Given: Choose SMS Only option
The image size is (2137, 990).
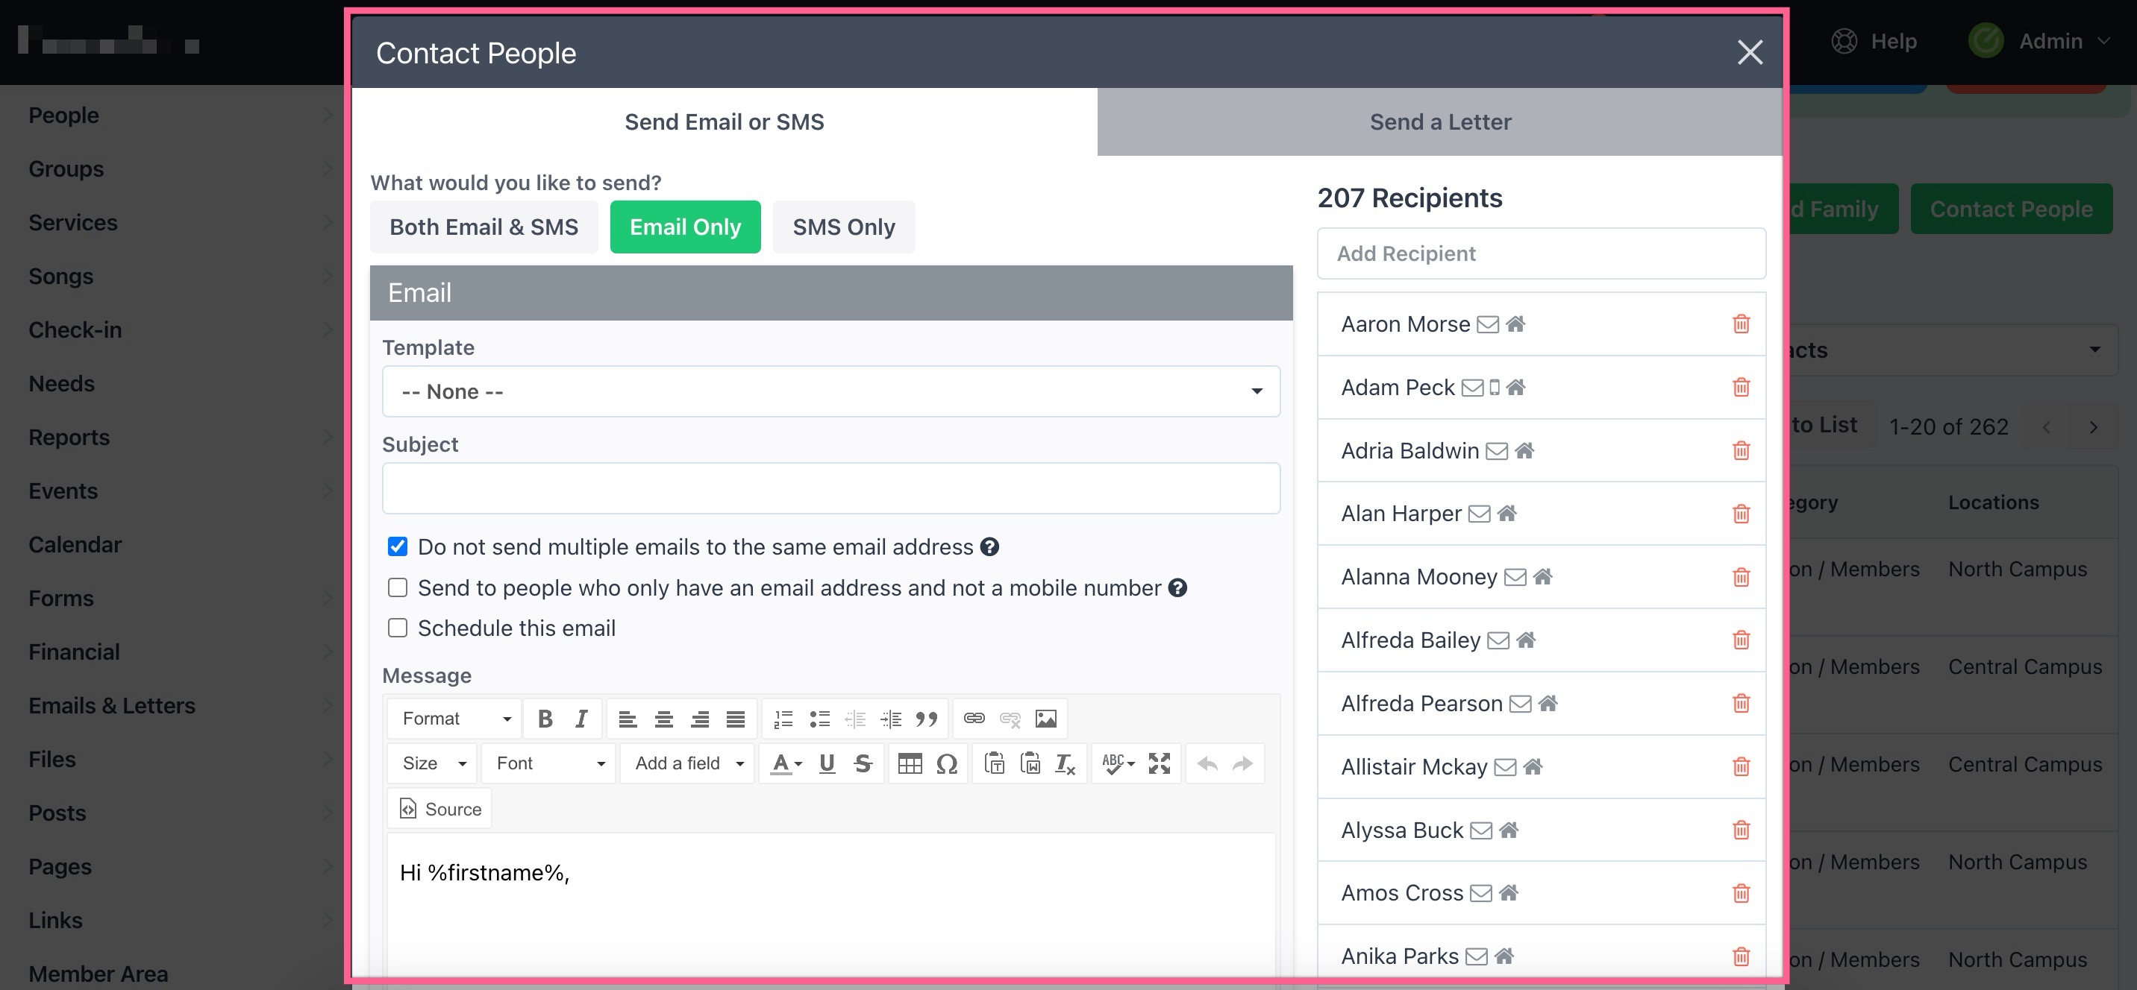Looking at the screenshot, I should 843,227.
